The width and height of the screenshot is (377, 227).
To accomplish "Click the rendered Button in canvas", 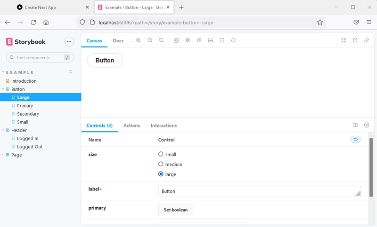I will 105,60.
